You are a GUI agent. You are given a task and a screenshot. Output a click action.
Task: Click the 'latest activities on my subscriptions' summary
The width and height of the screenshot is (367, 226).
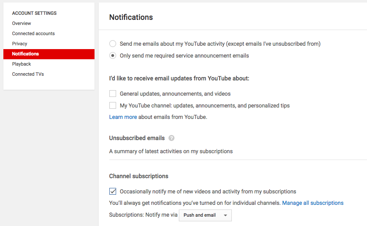(171, 151)
